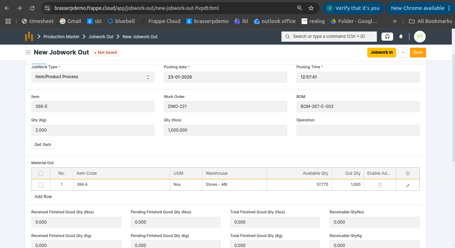Select all rows checkbox in Material Out header

[x=41, y=173]
